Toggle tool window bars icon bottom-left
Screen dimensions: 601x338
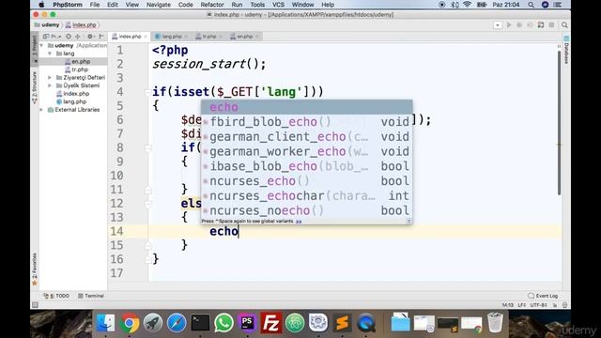click(35, 305)
